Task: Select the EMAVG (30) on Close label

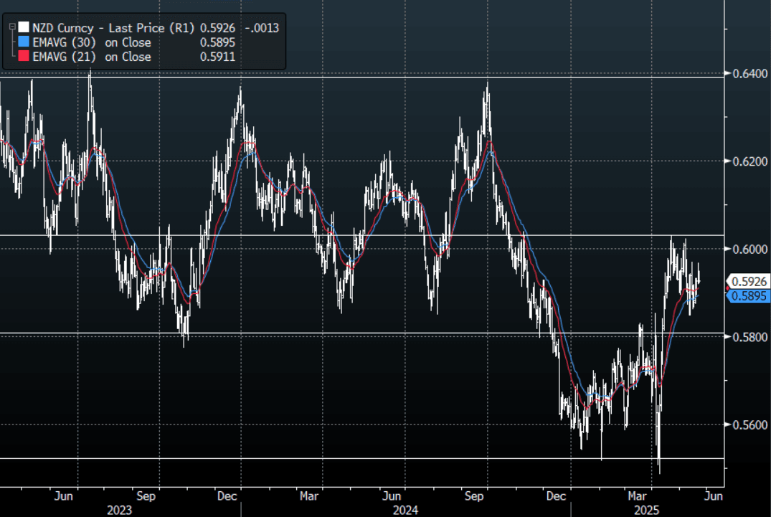Action: point(92,42)
